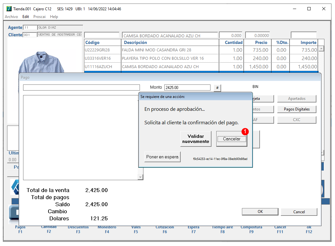Screen dimensions: 335x246
Task: Click the shirt product thumbnail
Action: [41, 62]
